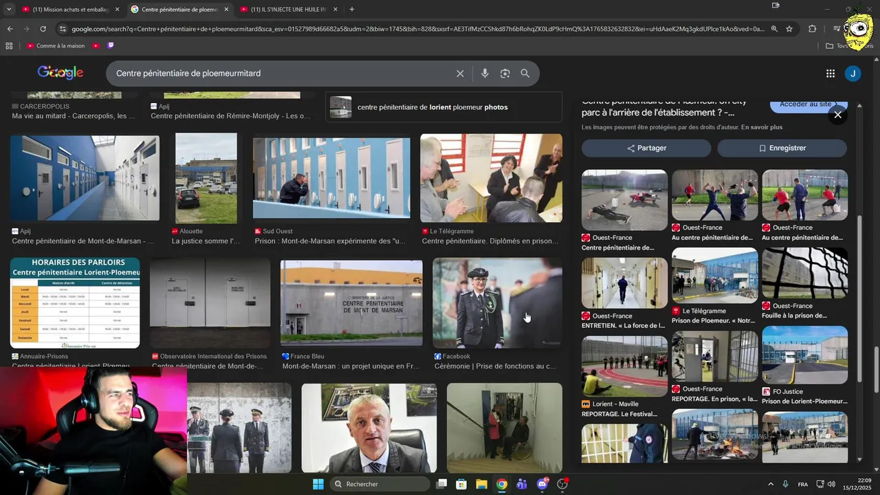This screenshot has height=495, width=880.
Task: Select the Centre pénitentiaire de ploemeur tab
Action: click(179, 10)
